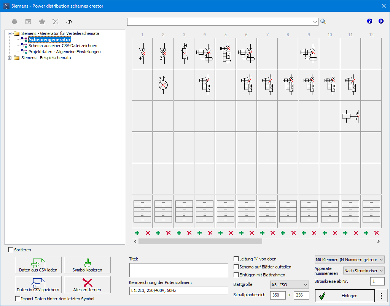This screenshot has height=306, width=390.
Task: Click the Stromkreise ab Nr. field
Action: tap(377, 281)
